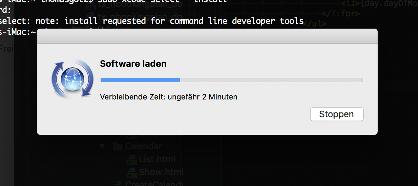Click the 's-iMac:~' terminal prompt line
418x186 pixels.
18,32
